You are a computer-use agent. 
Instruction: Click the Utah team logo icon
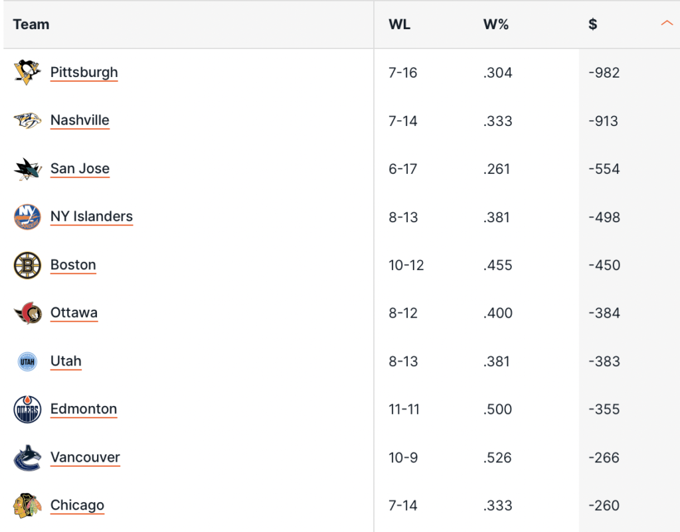pos(27,362)
